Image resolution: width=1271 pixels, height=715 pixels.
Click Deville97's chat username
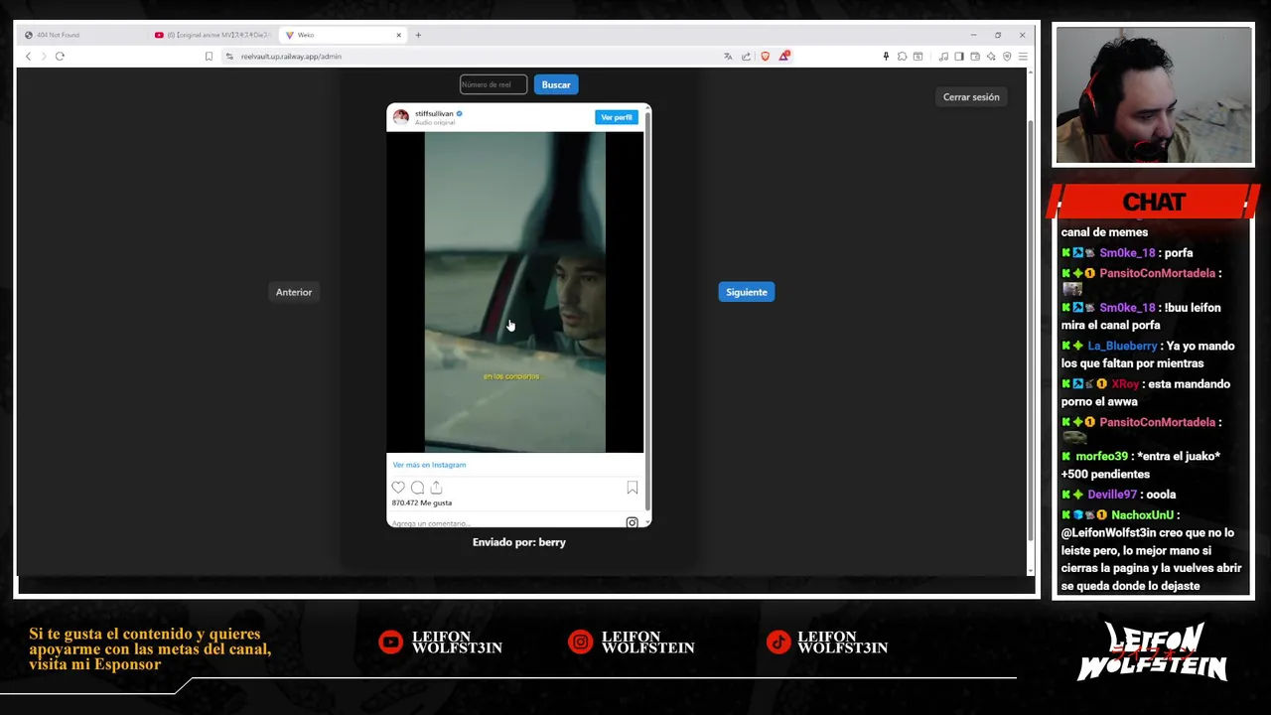point(1111,495)
